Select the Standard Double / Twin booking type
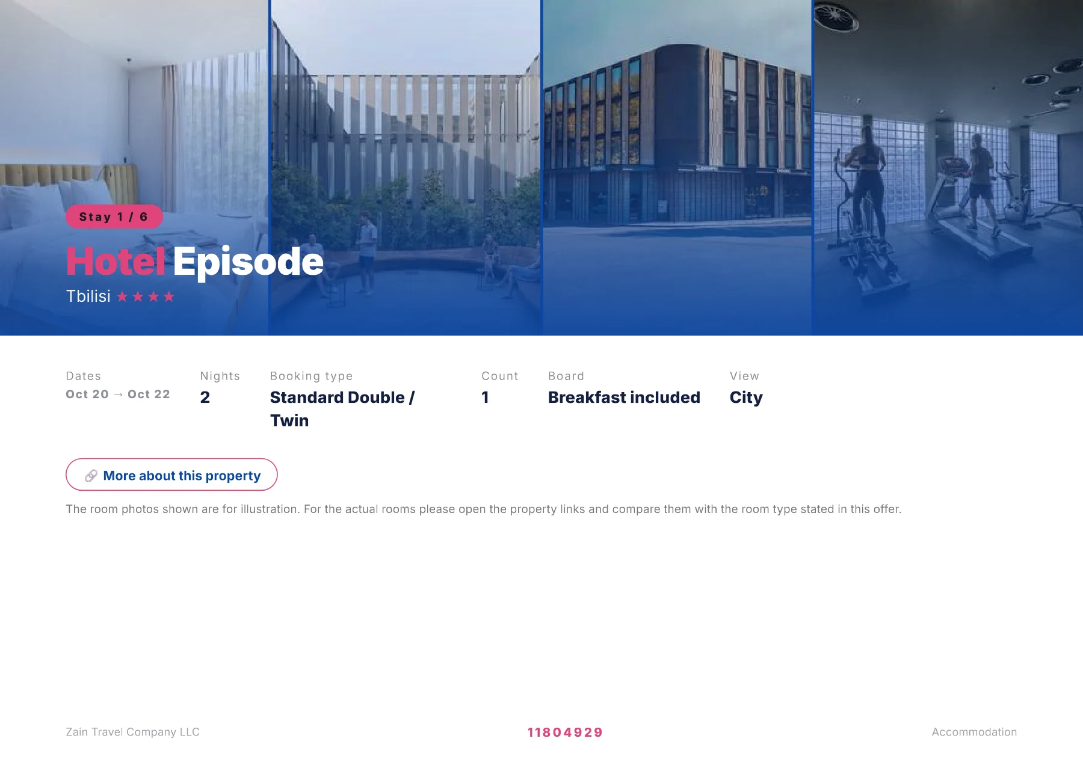The height and width of the screenshot is (765, 1083). coord(342,409)
